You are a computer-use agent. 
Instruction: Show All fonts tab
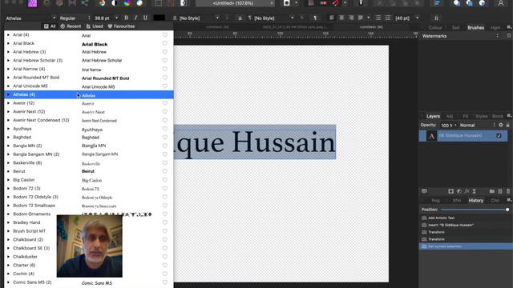[x=50, y=26]
